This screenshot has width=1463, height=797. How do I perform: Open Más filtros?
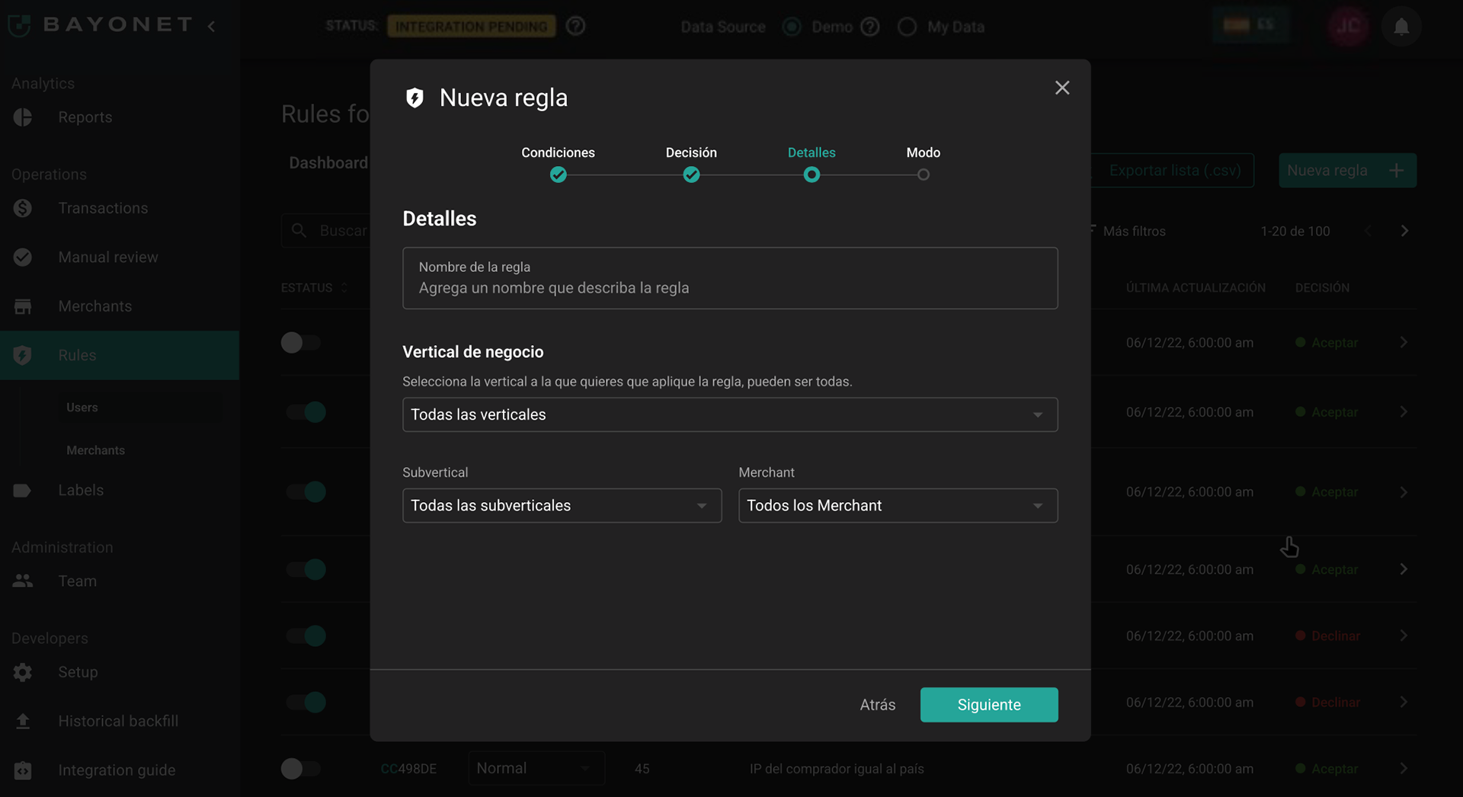pyautogui.click(x=1133, y=231)
